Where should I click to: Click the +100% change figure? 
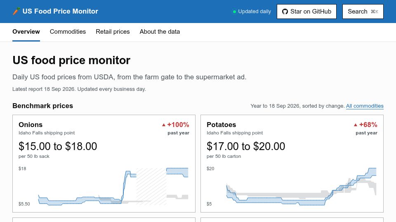(178, 125)
